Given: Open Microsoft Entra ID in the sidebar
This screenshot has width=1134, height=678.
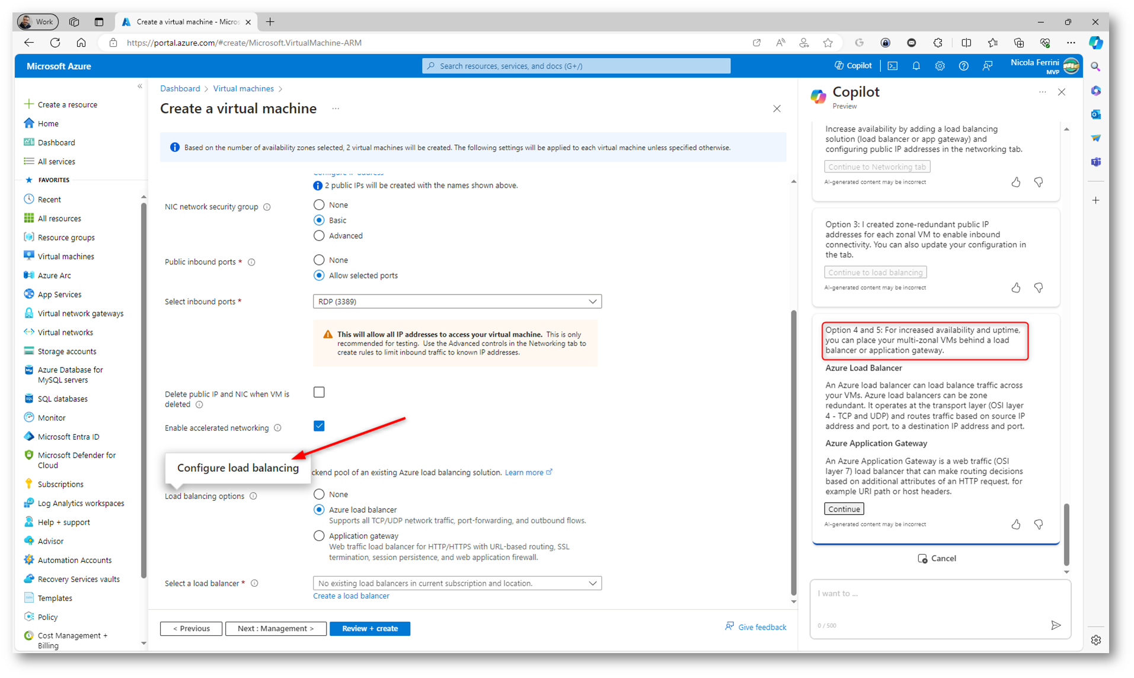Looking at the screenshot, I should [68, 436].
